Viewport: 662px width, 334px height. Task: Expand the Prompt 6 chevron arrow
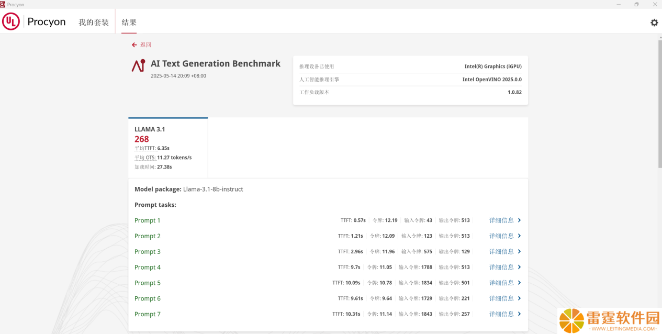(519, 298)
